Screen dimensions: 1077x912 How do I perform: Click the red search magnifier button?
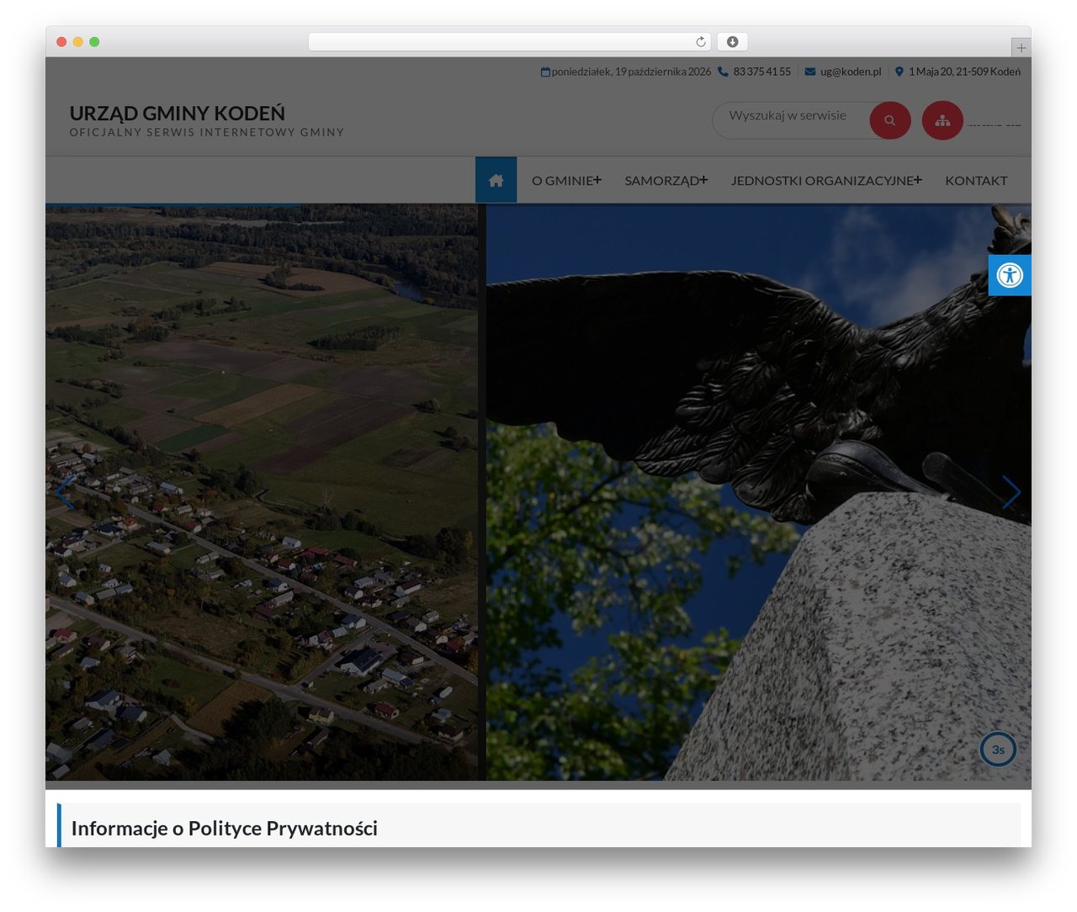coord(889,120)
